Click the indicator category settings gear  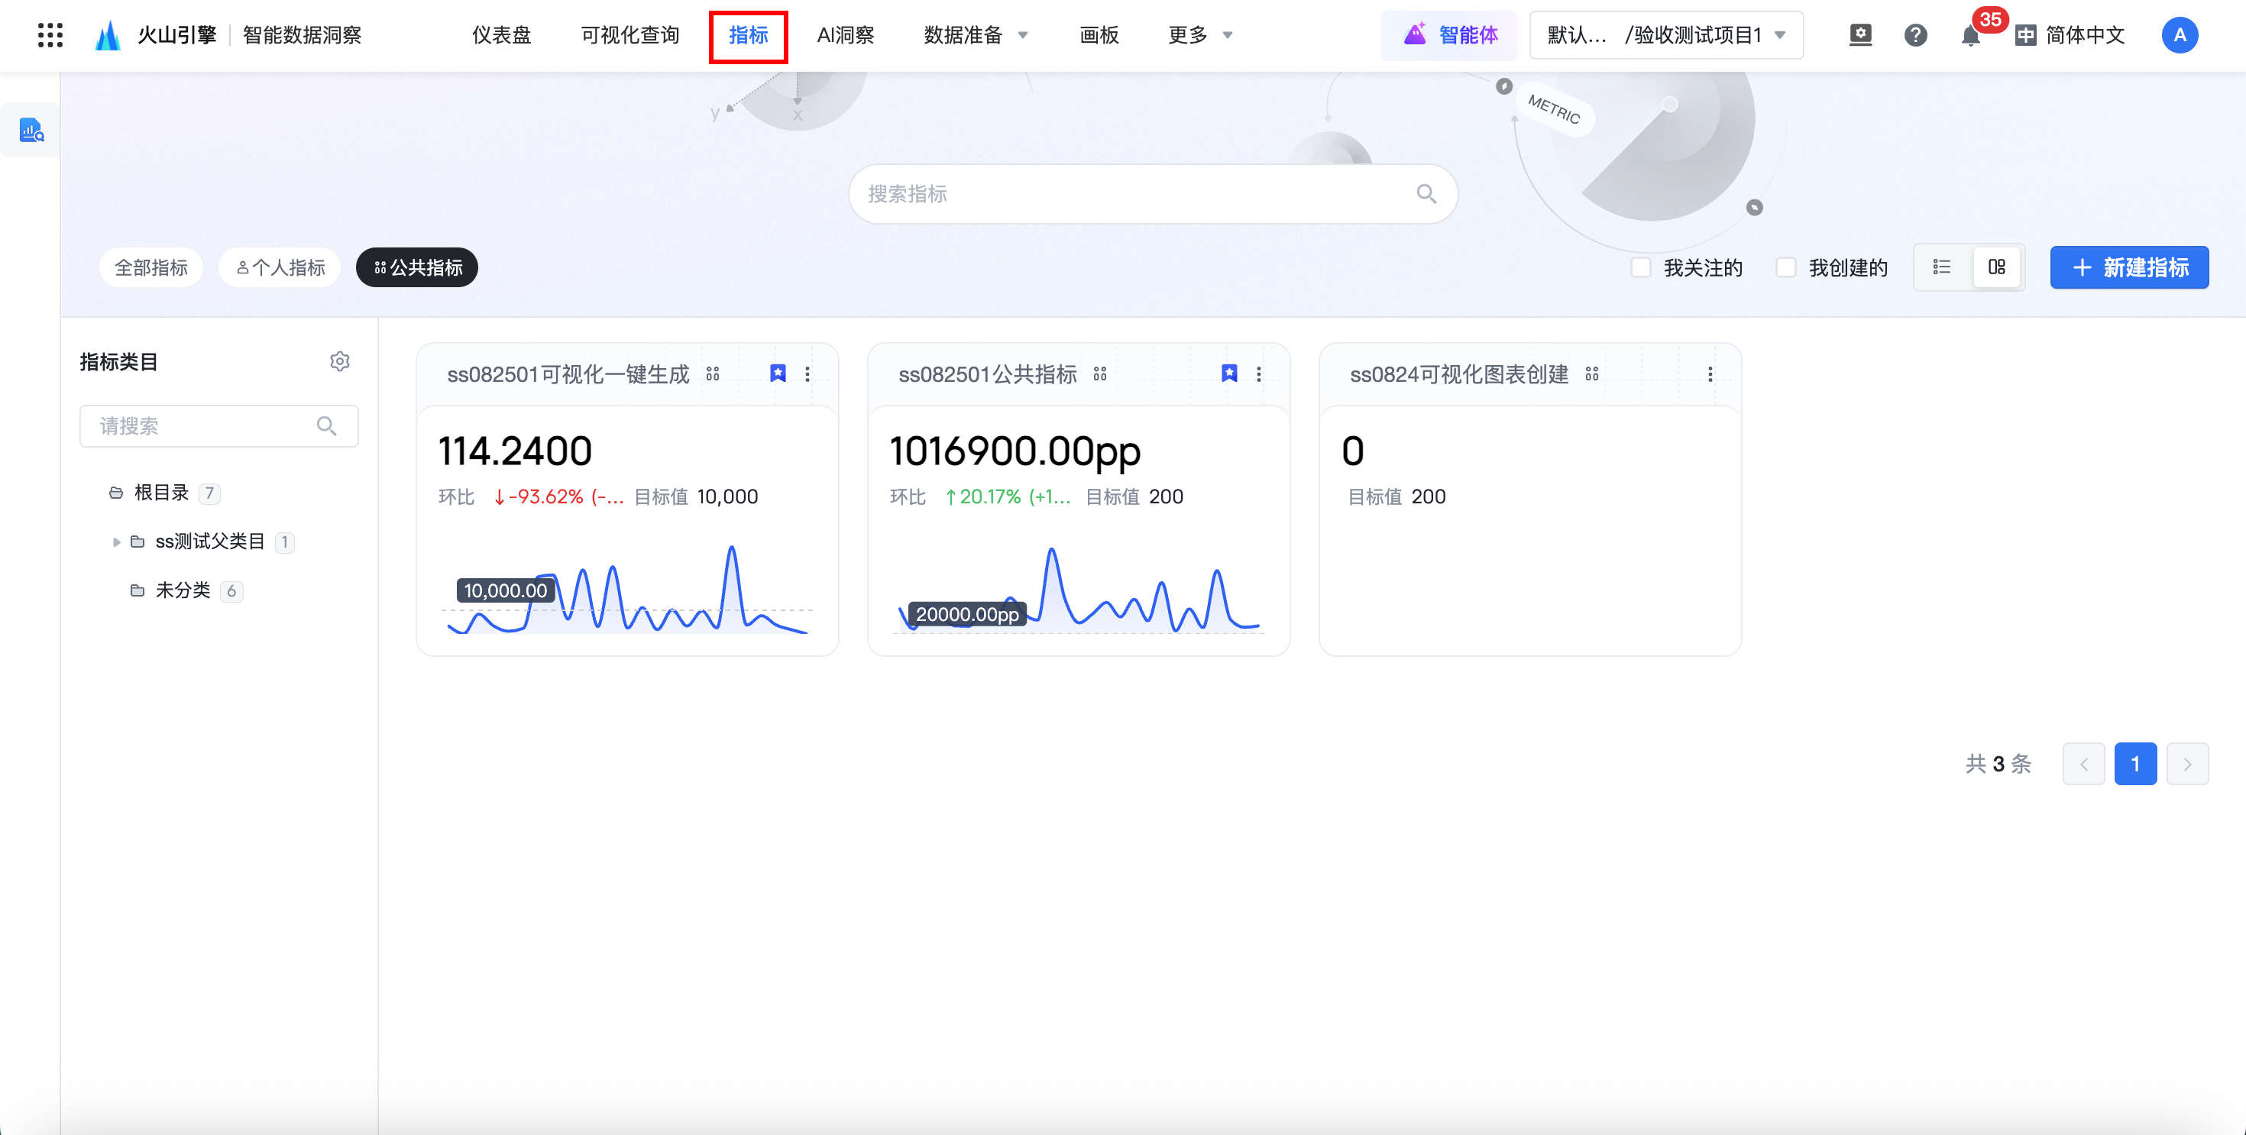coord(339,362)
